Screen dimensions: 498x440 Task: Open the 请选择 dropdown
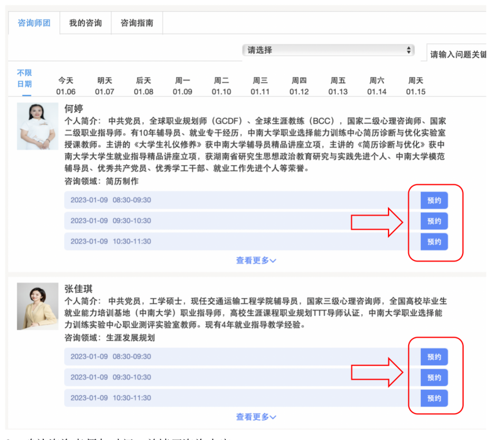(329, 50)
